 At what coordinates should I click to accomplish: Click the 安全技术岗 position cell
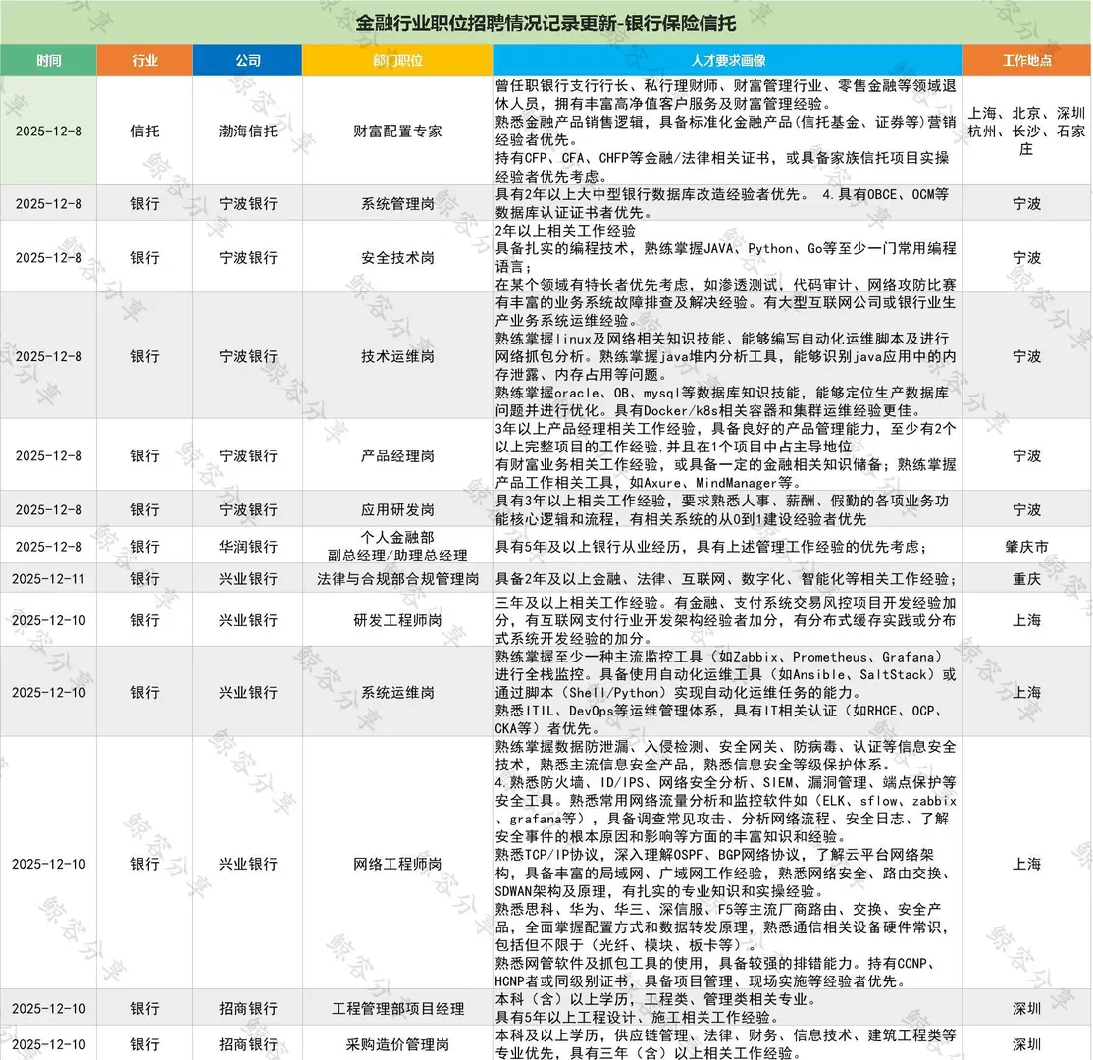pos(396,258)
